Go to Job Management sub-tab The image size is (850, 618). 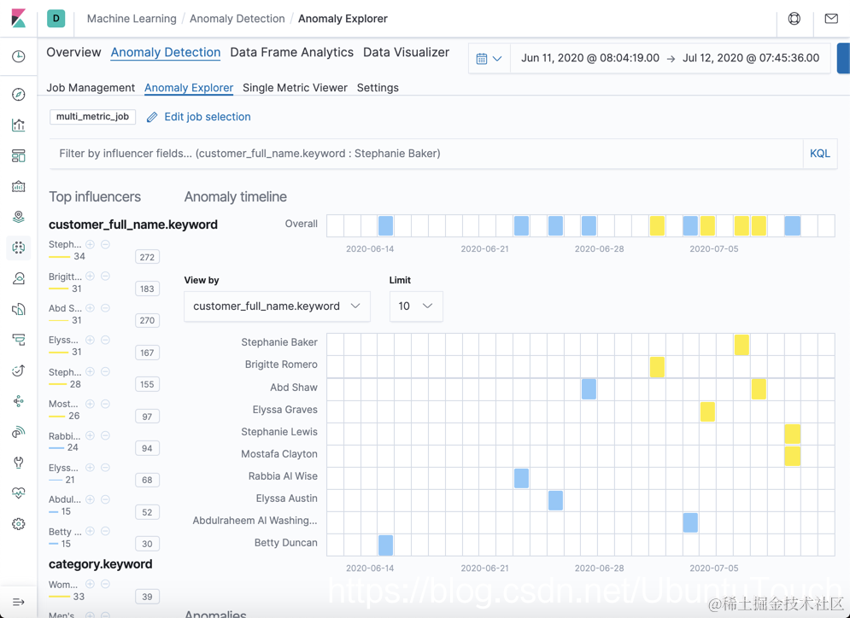tap(91, 88)
